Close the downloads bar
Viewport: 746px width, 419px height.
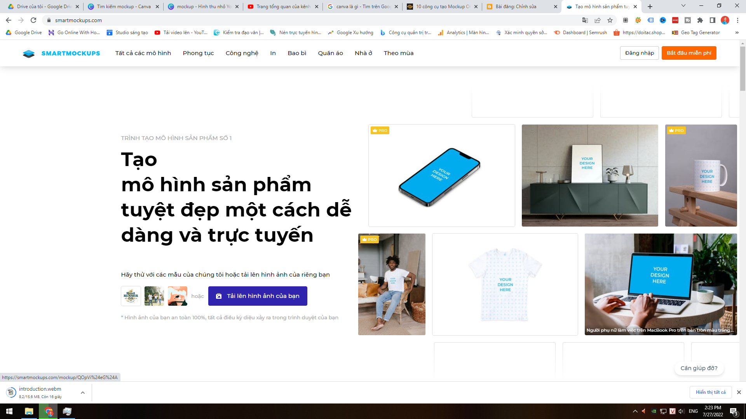point(739,392)
